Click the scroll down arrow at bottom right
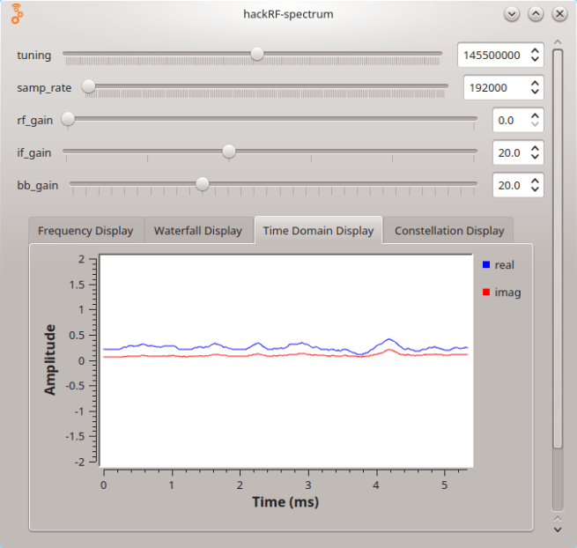 click(x=557, y=529)
